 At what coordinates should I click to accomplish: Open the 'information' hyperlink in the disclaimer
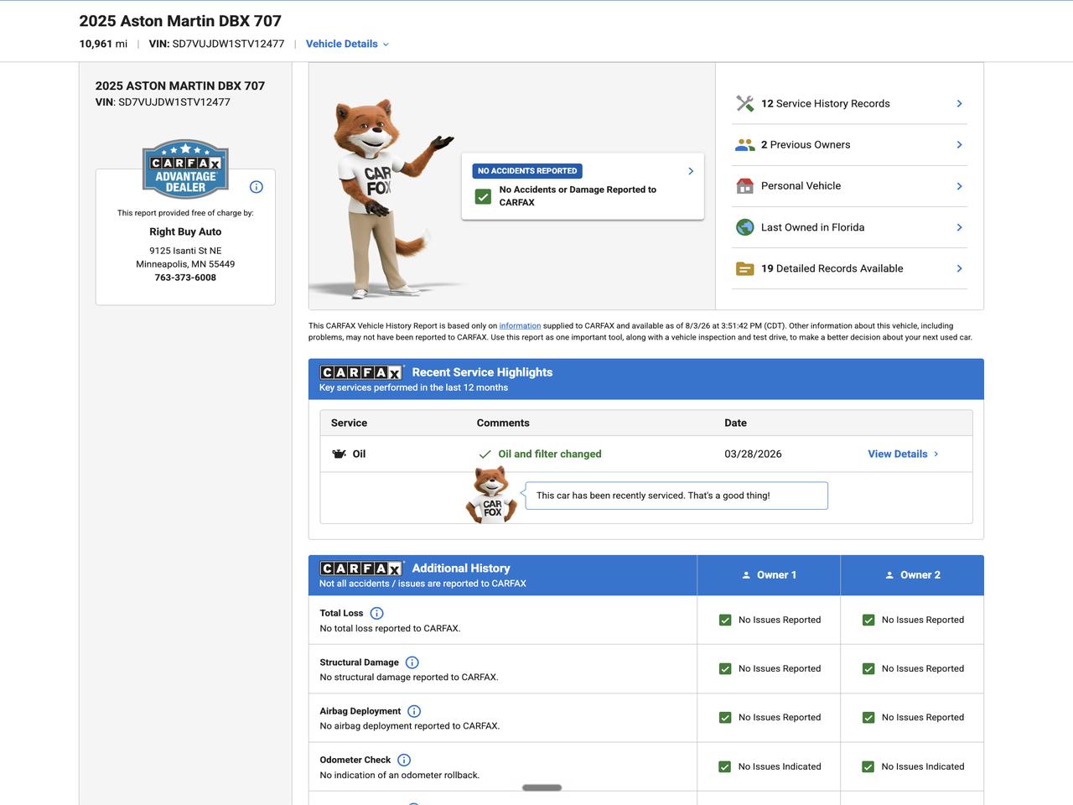(x=520, y=326)
